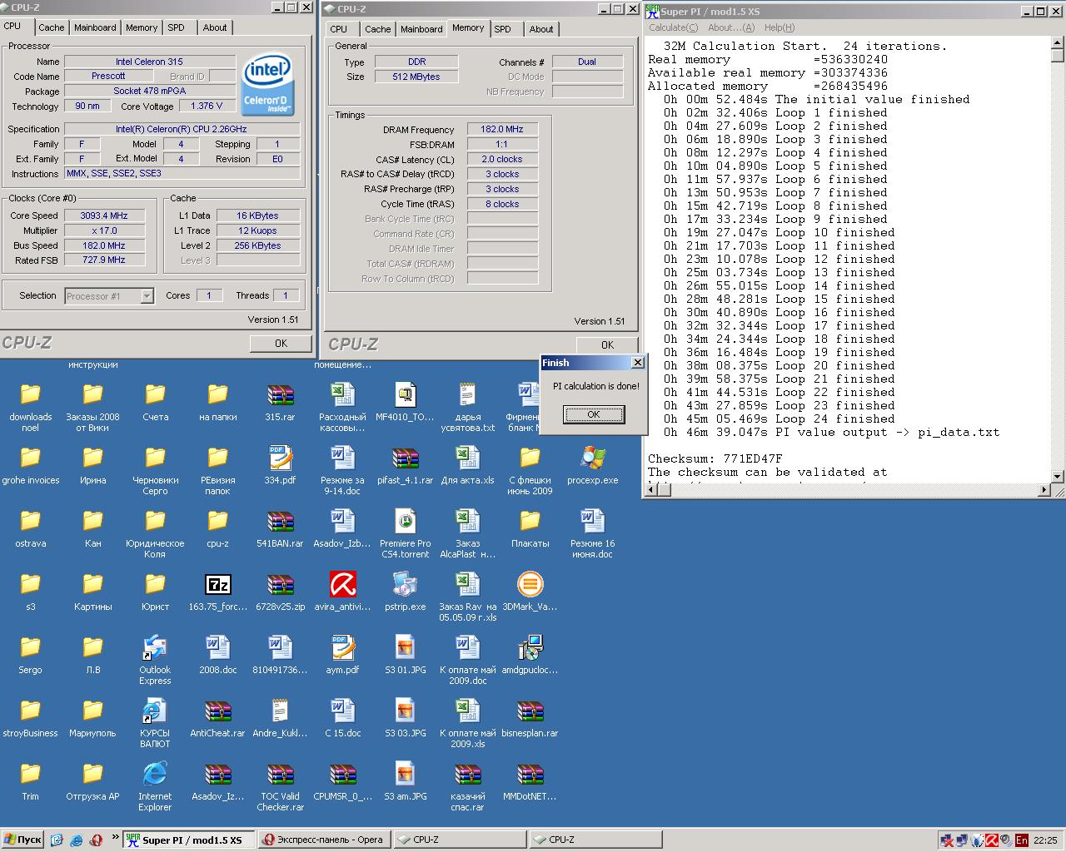Click the DRAM Frequency 182.0 MHz value

(x=502, y=130)
